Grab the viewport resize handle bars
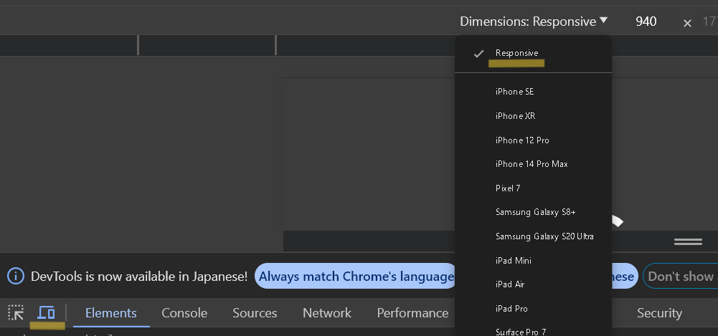 point(688,242)
